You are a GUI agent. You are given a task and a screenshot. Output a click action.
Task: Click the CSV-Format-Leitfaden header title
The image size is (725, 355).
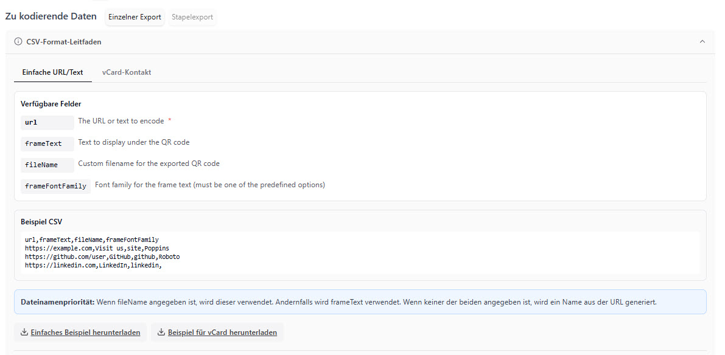[64, 42]
